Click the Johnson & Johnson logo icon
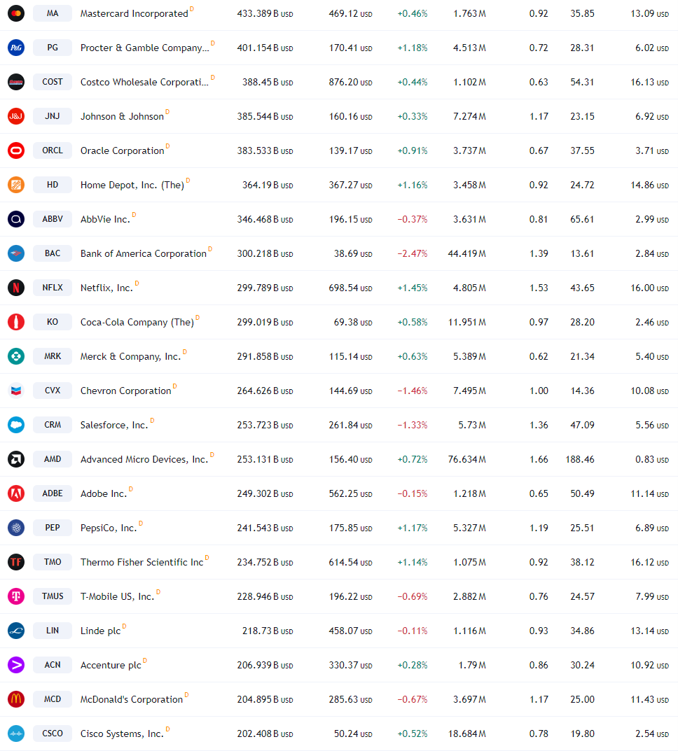Screen dimensions: 678x751 (16, 116)
